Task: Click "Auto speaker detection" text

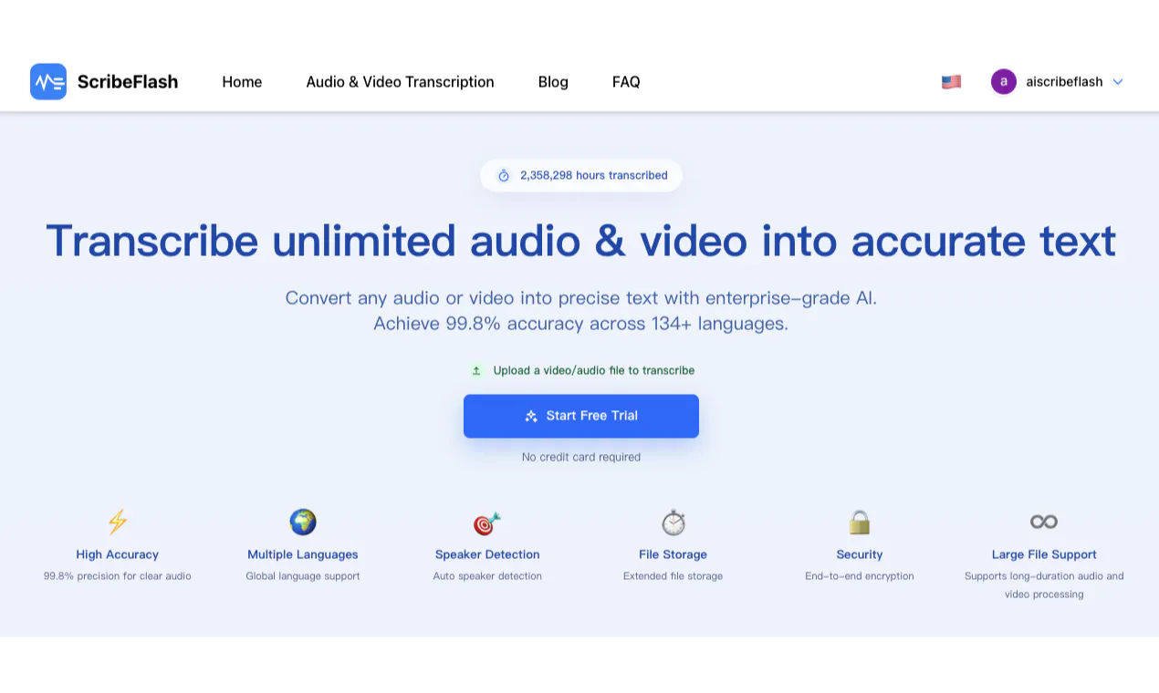Action: pyautogui.click(x=487, y=576)
